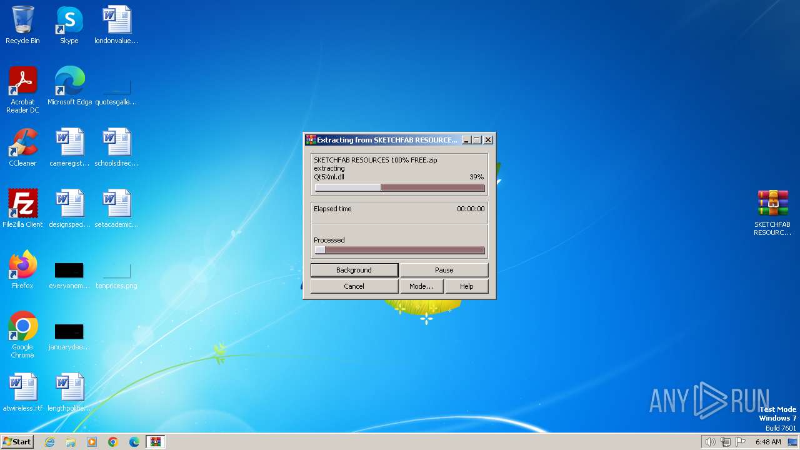Maximize the extraction dialog

476,140
